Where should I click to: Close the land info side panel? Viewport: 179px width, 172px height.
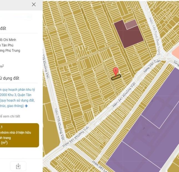[x=34, y=4]
